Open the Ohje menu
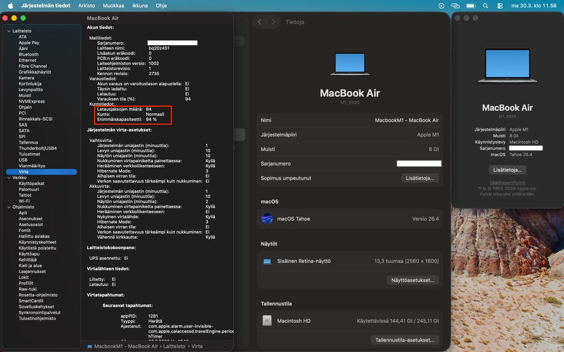Image resolution: width=564 pixels, height=352 pixels. coord(161,6)
